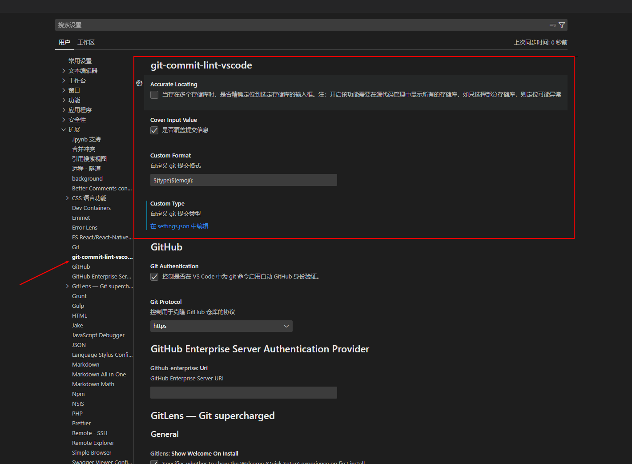Select JavaScript Debugger tree entry
This screenshot has height=464, width=632.
coord(98,335)
